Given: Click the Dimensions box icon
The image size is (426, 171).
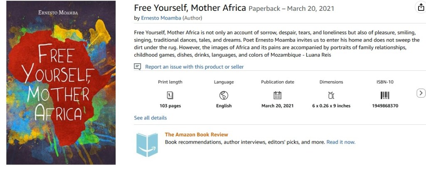Looking at the screenshot, I should (x=331, y=95).
